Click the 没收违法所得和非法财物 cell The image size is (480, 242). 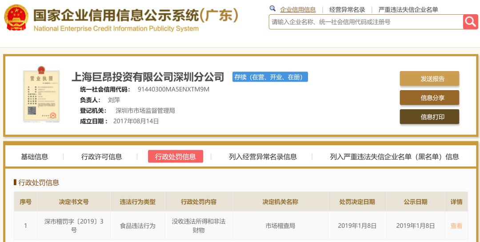click(199, 226)
